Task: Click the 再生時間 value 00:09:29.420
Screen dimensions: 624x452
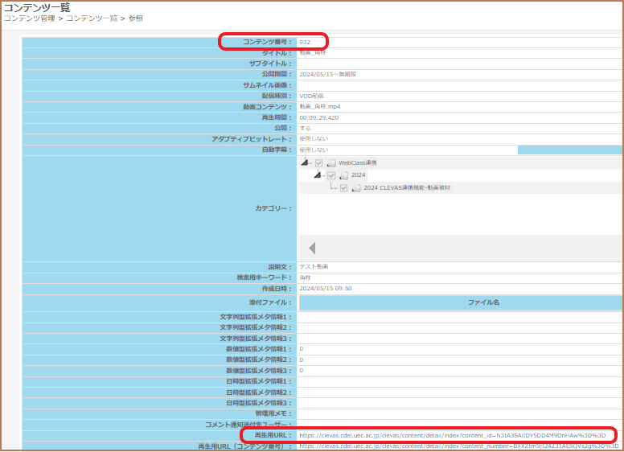Action: [x=319, y=117]
